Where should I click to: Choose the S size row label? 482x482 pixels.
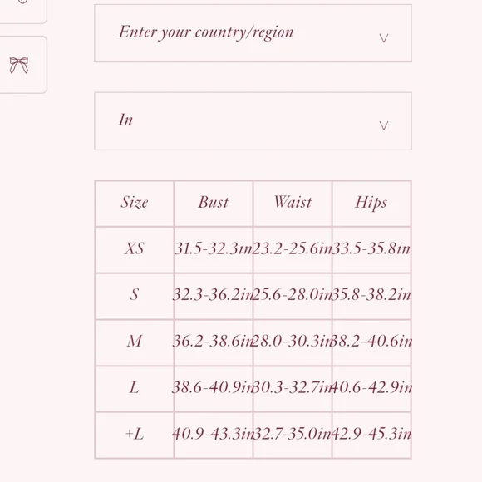click(x=135, y=295)
